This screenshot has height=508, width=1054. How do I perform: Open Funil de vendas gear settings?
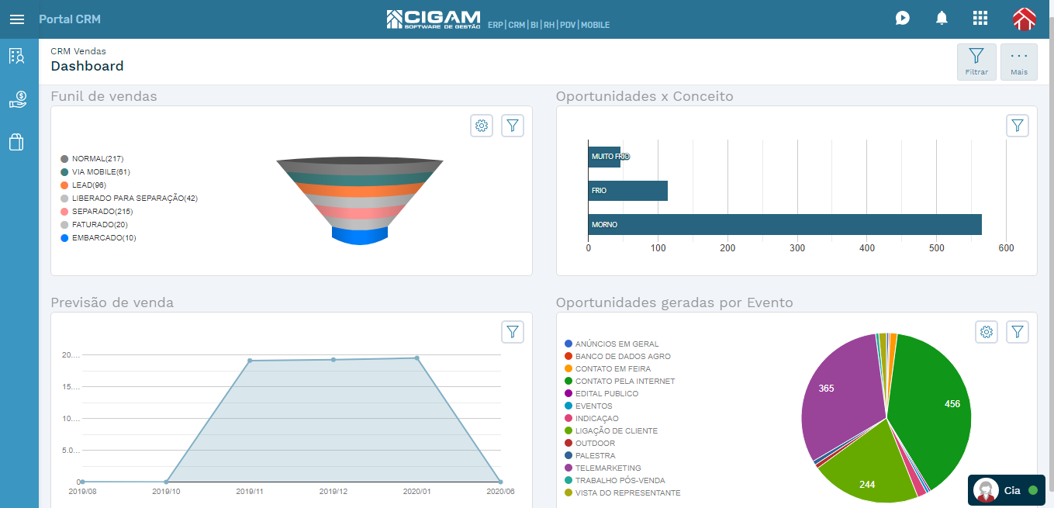pos(482,126)
